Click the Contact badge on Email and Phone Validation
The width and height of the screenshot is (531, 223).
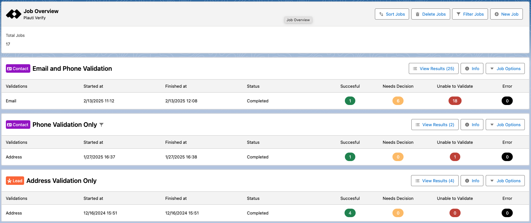point(18,68)
